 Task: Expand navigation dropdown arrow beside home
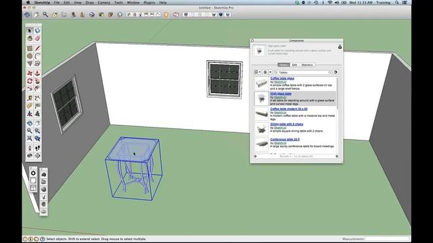coord(271,72)
